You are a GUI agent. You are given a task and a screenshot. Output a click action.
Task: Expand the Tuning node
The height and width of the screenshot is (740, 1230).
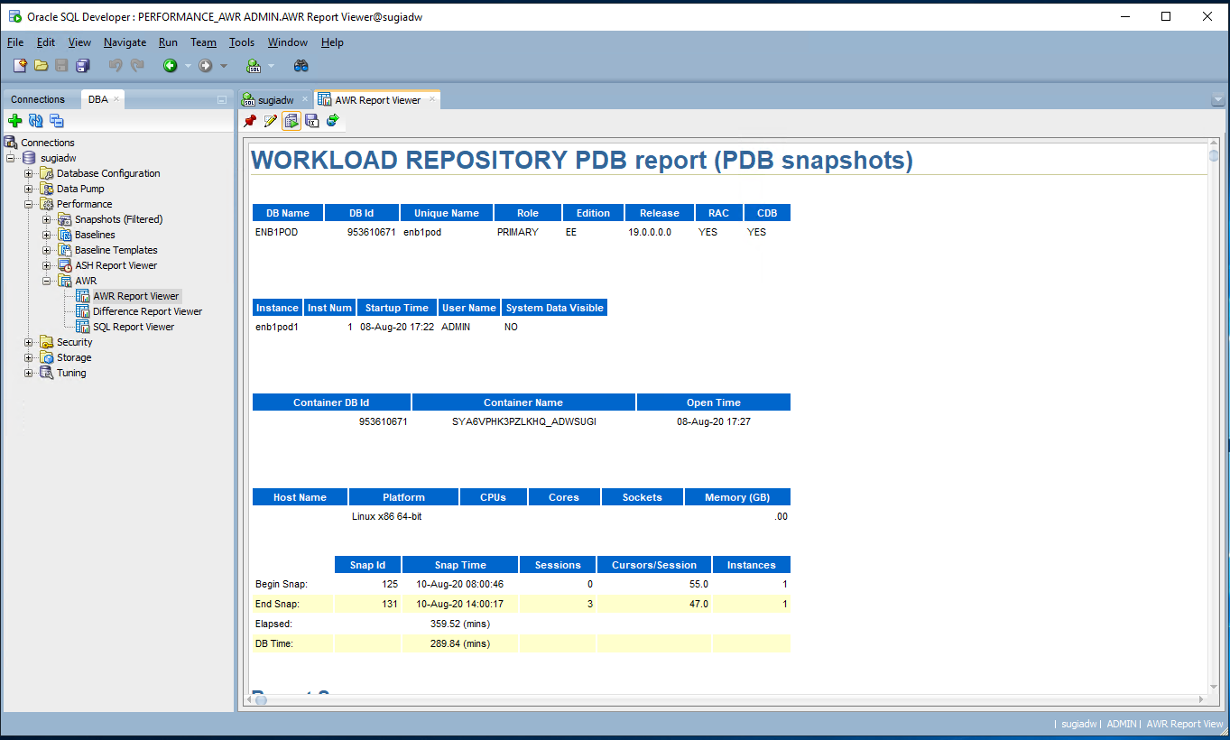click(x=29, y=373)
